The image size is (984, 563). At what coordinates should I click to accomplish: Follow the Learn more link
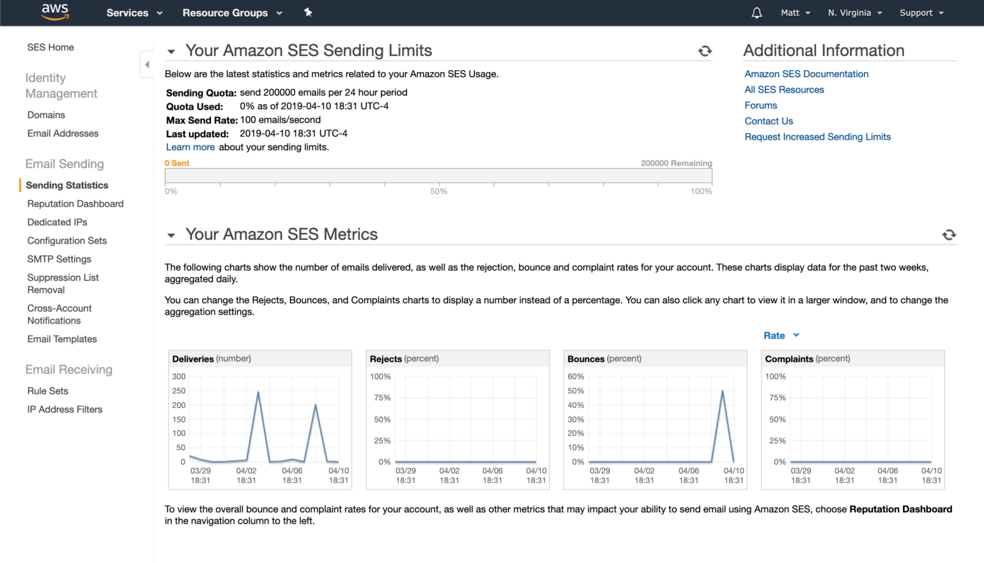[190, 147]
